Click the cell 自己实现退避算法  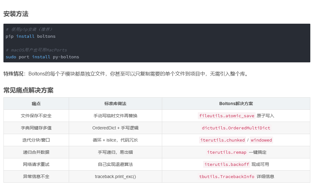point(115,164)
